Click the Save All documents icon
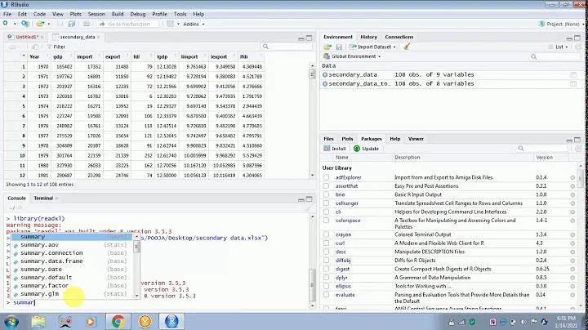The height and width of the screenshot is (330, 588). [72, 24]
